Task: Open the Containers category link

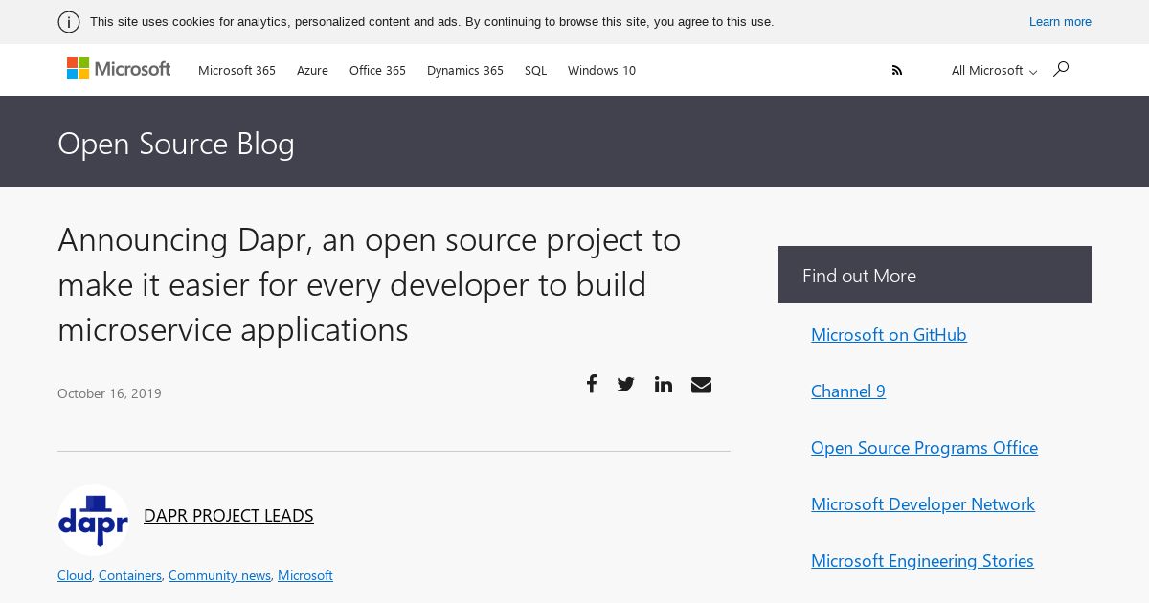Action: point(130,575)
